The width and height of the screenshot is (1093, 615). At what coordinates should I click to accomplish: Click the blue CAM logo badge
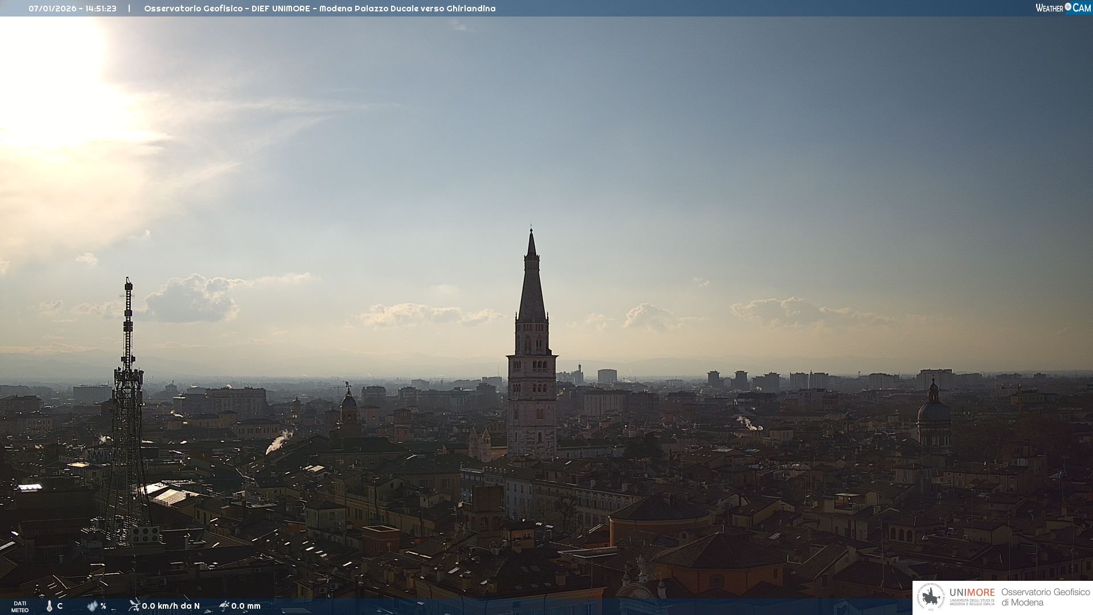[1082, 8]
